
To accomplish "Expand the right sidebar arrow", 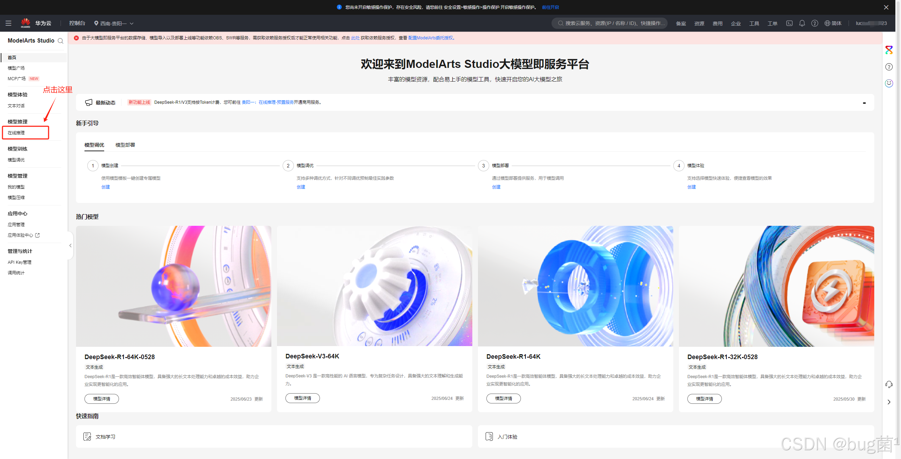I will click(889, 402).
